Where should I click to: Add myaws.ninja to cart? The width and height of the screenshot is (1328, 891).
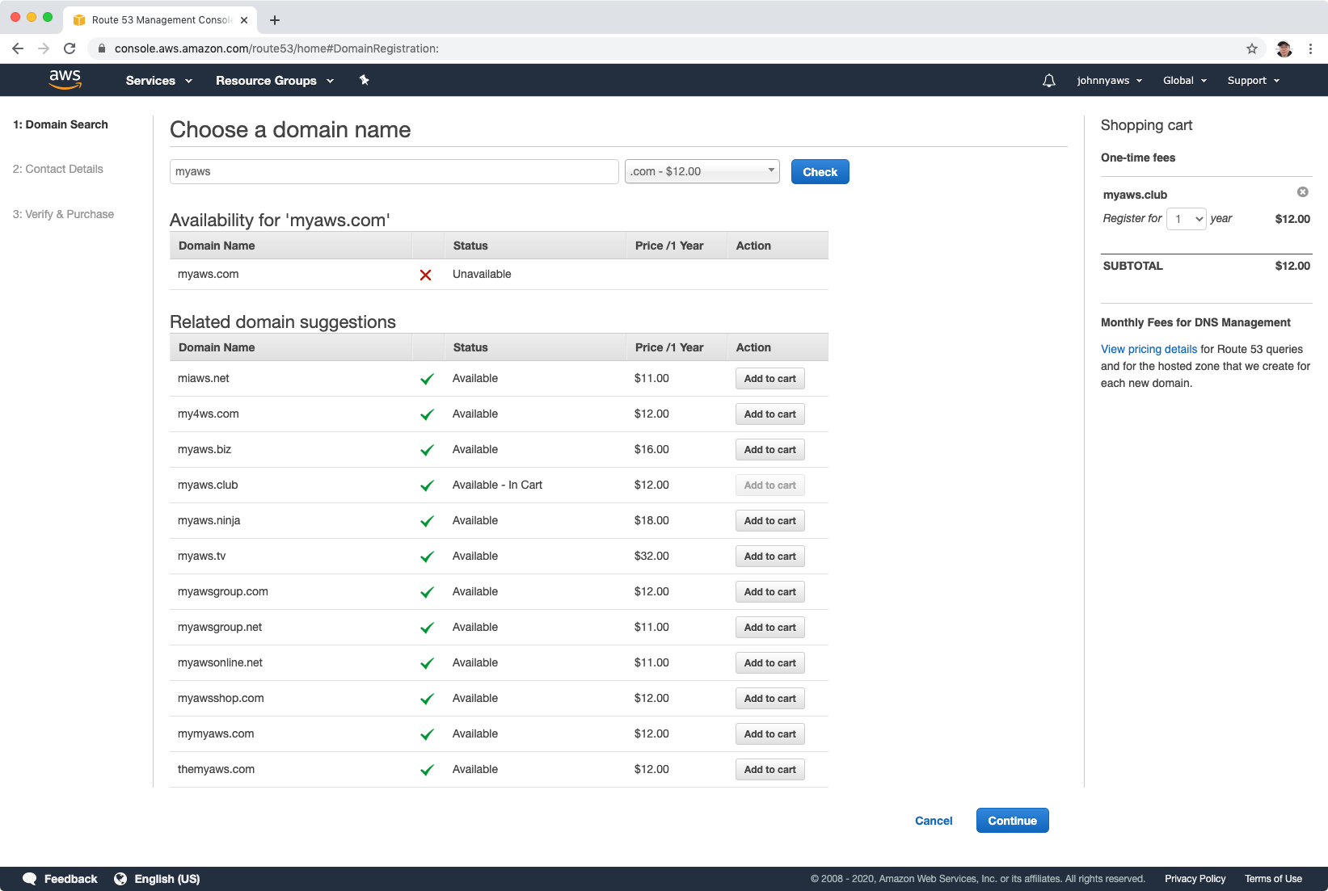770,521
